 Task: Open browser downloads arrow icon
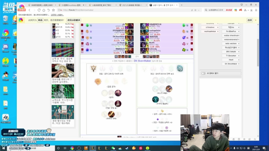coord(251,10)
